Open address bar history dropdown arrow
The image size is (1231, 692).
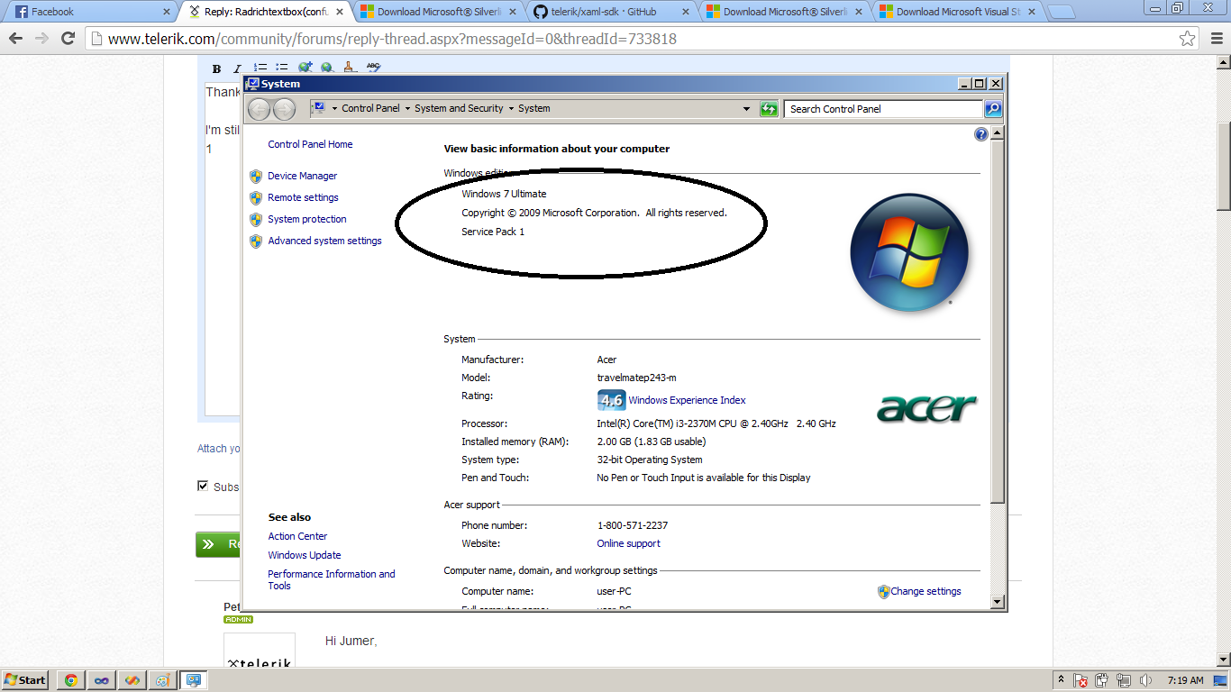pyautogui.click(x=746, y=109)
